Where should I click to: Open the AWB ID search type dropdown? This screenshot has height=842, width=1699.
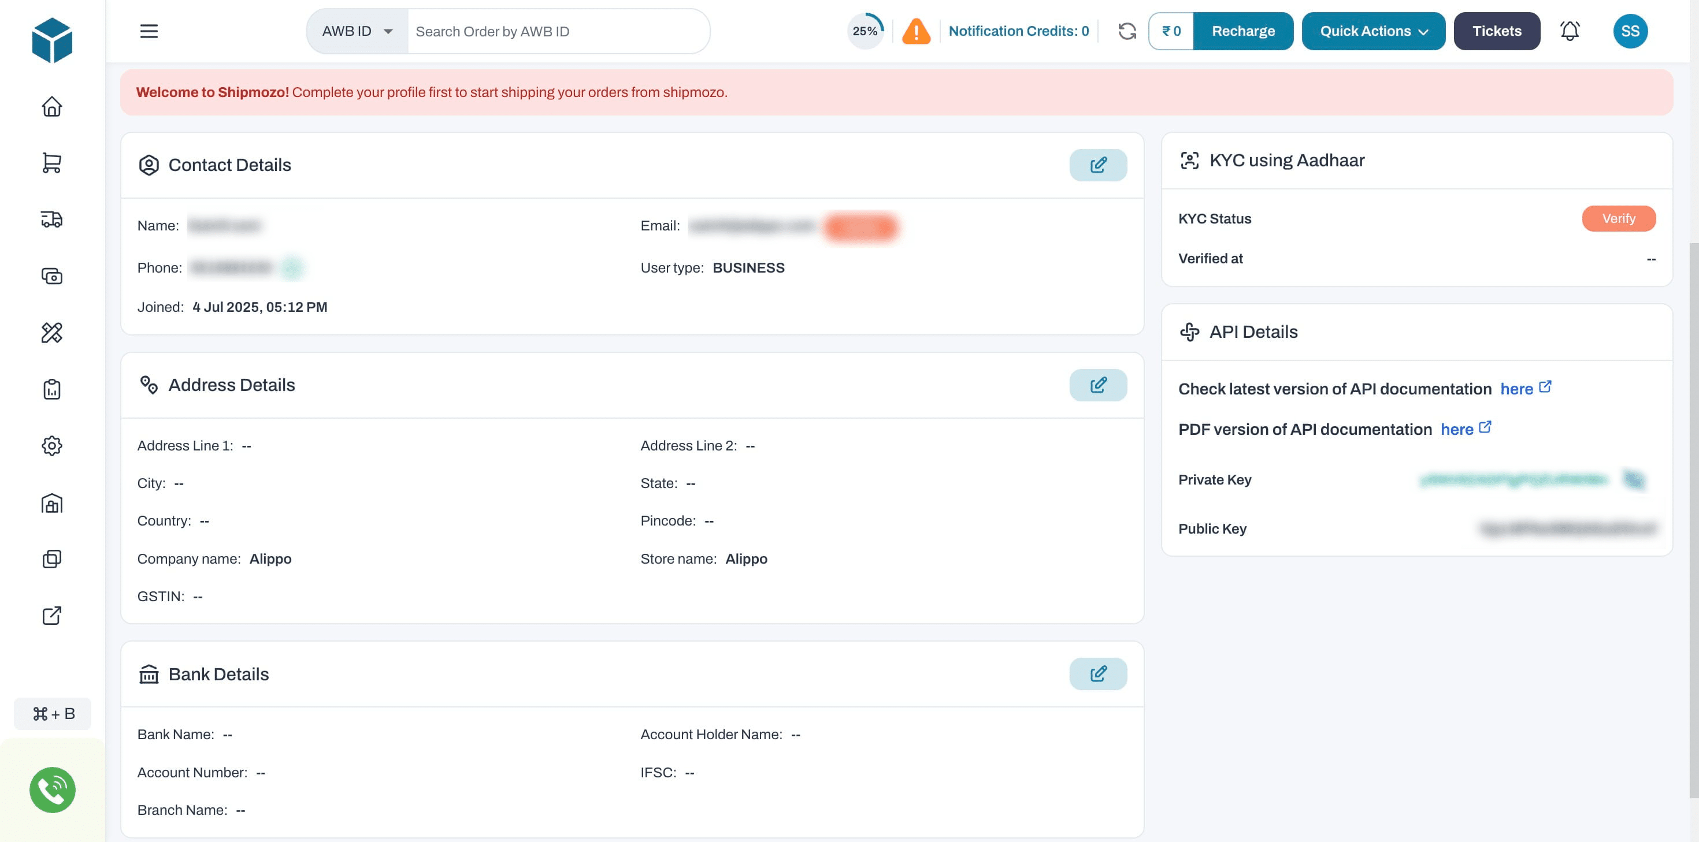(x=356, y=31)
